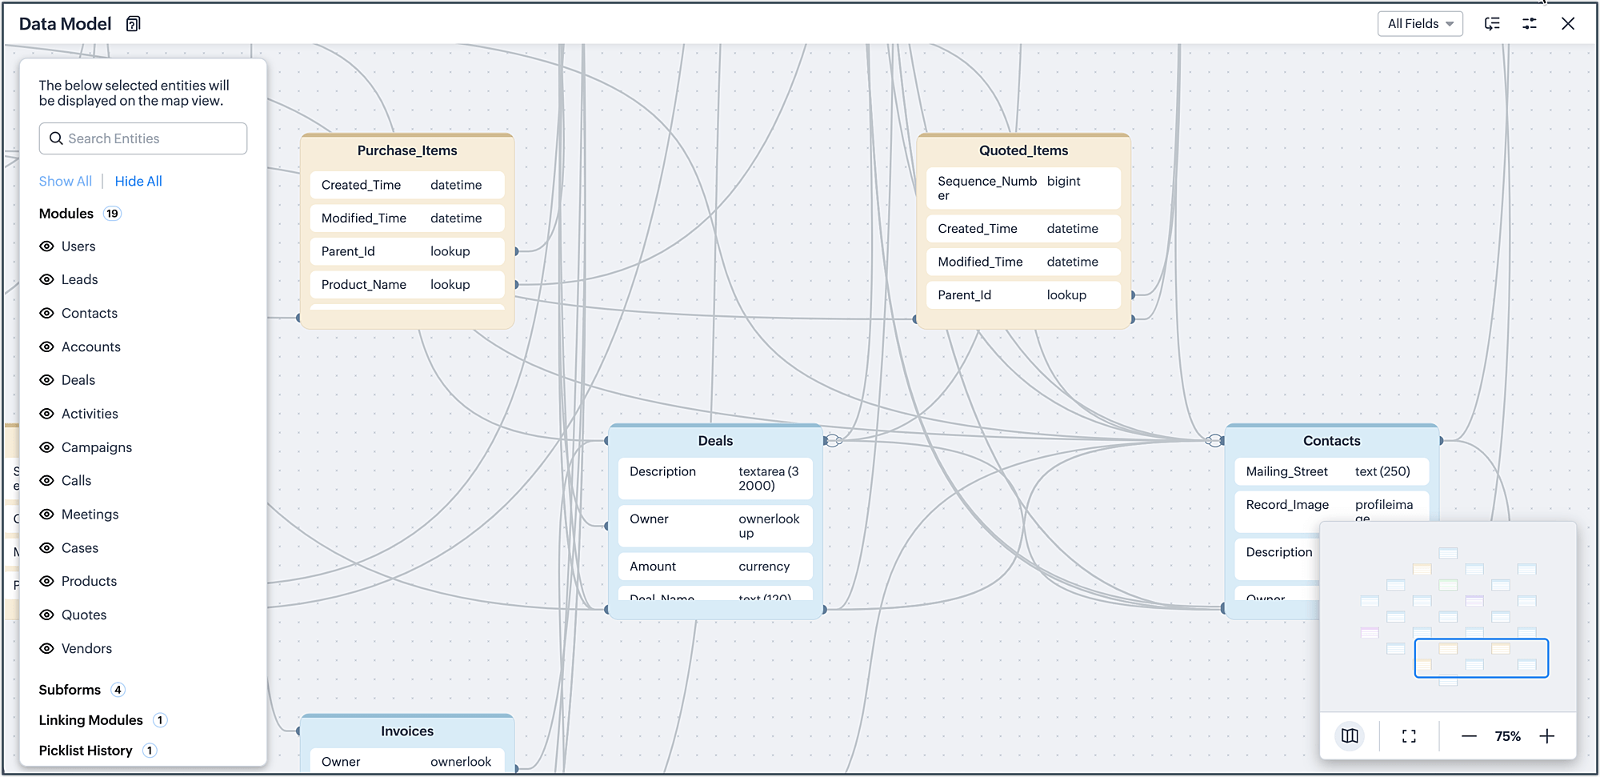Expand the Picklist History section
This screenshot has width=1600, height=777.
[86, 751]
